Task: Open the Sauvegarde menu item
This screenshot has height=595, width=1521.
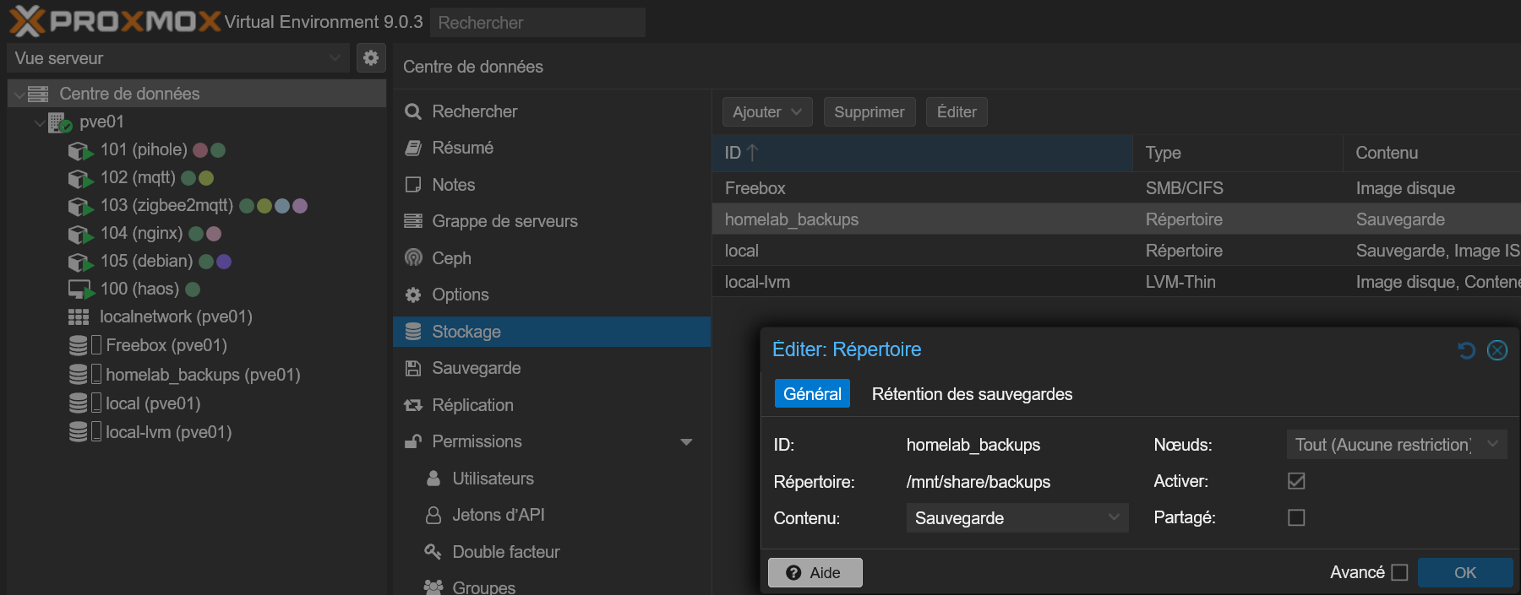Action: click(x=476, y=368)
